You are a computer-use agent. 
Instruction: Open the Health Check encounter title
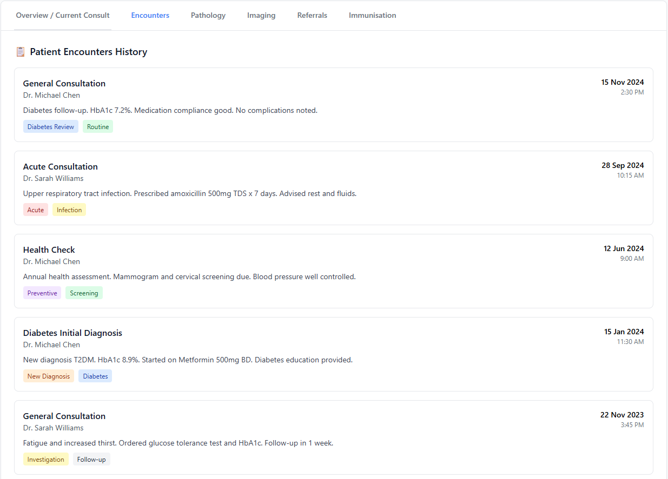tap(49, 249)
